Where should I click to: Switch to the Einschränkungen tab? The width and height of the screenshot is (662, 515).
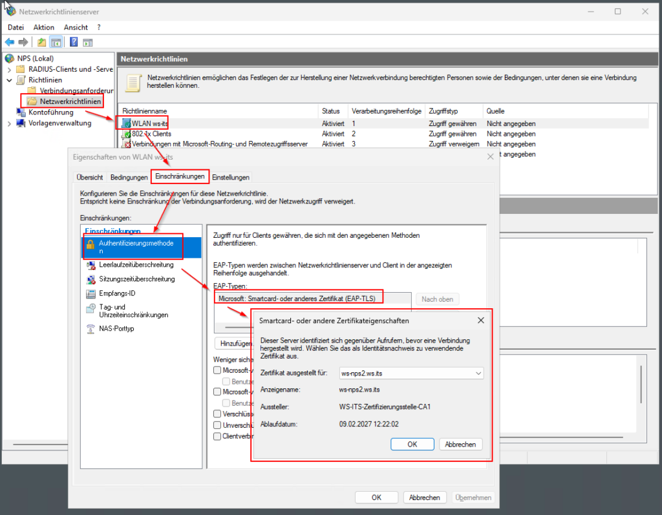pyautogui.click(x=180, y=176)
